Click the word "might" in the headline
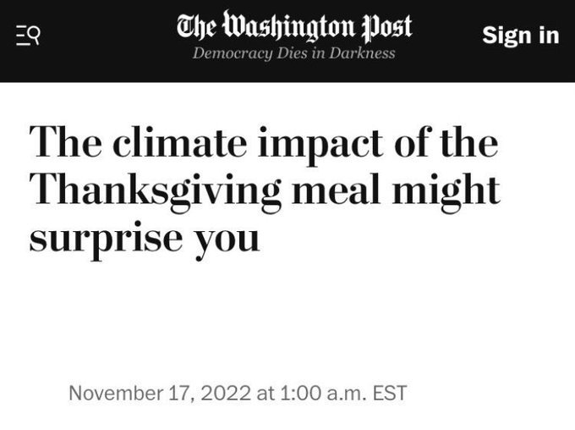575x430 pixels. point(446,191)
